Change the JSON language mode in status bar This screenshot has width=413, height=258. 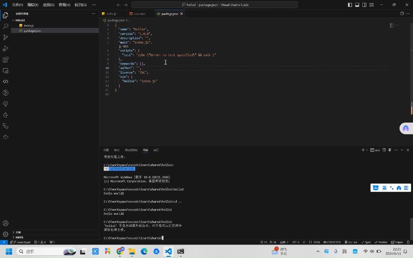pos(314,242)
